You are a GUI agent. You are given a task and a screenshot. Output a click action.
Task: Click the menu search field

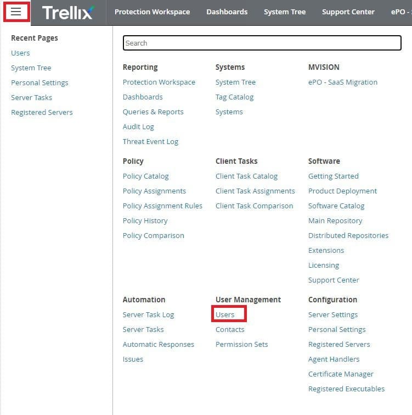262,43
